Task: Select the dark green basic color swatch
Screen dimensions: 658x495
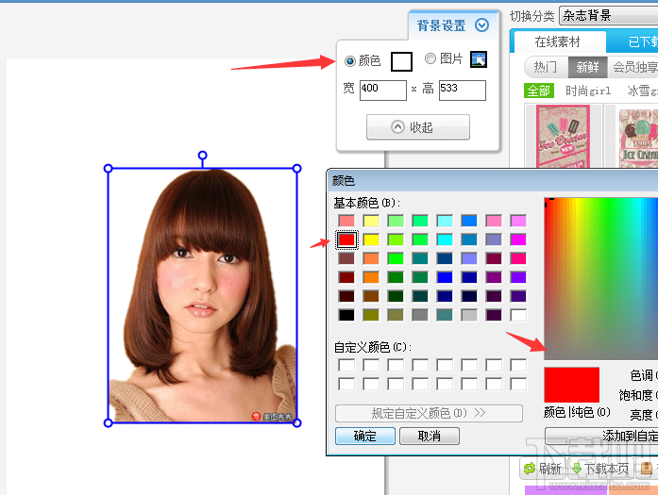Action: 396,296
